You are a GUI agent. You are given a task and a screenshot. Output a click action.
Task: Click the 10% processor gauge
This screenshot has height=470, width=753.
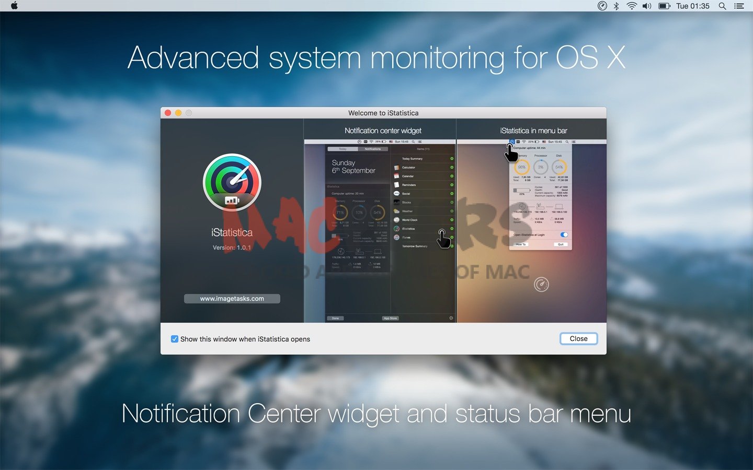pos(359,213)
